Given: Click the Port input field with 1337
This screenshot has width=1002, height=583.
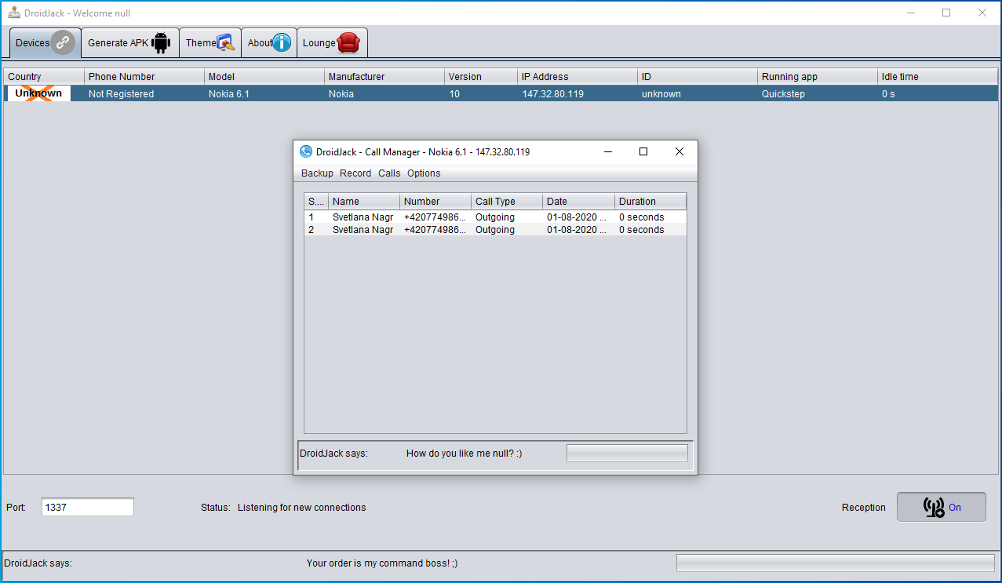Looking at the screenshot, I should [x=88, y=507].
